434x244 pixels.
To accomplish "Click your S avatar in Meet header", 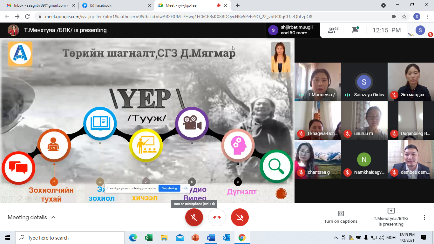I will tap(420, 30).
